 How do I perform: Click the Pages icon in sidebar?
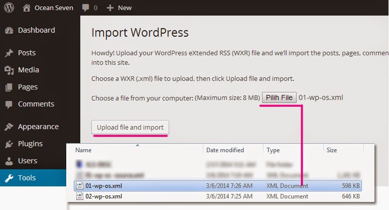click(x=9, y=87)
